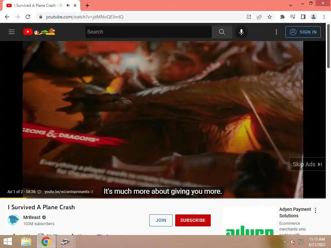Open the MrBeast channel name link
The height and width of the screenshot is (248, 331).
32,217
